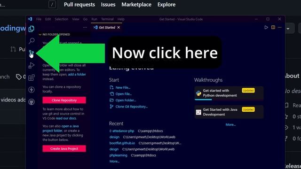Click the Open File icon under Start

111,94
